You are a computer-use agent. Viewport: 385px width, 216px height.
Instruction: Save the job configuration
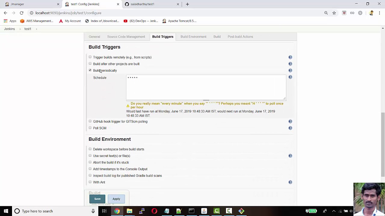point(97,199)
